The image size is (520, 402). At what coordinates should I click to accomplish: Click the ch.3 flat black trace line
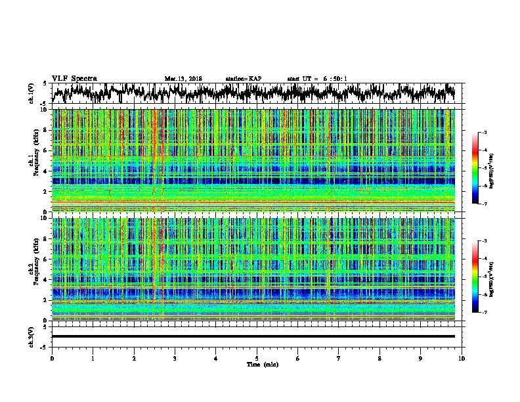tap(253, 336)
